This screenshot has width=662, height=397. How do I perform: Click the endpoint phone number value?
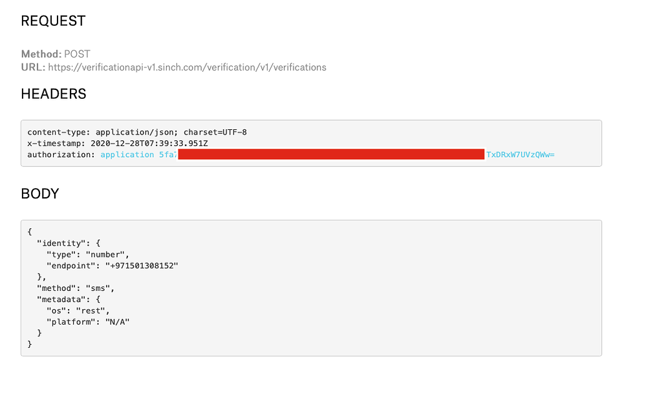pos(142,266)
